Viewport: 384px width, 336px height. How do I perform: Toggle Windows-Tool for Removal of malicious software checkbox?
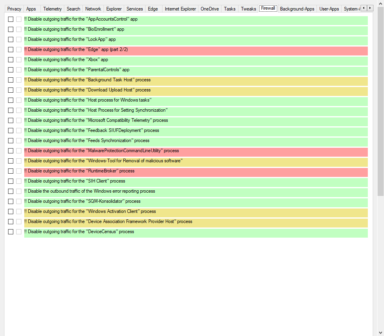tap(11, 161)
